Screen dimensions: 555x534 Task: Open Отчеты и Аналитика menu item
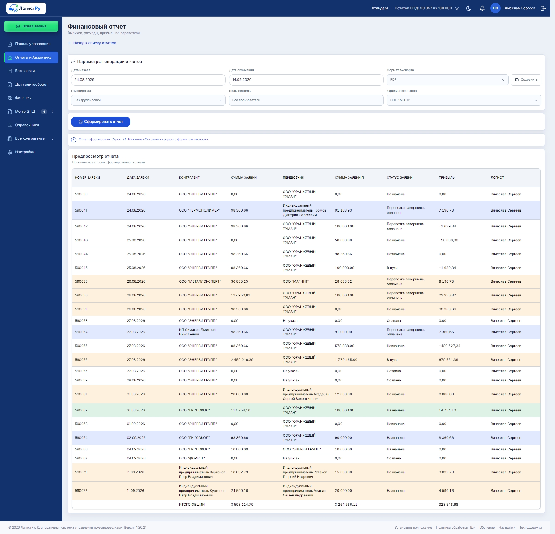pos(31,58)
